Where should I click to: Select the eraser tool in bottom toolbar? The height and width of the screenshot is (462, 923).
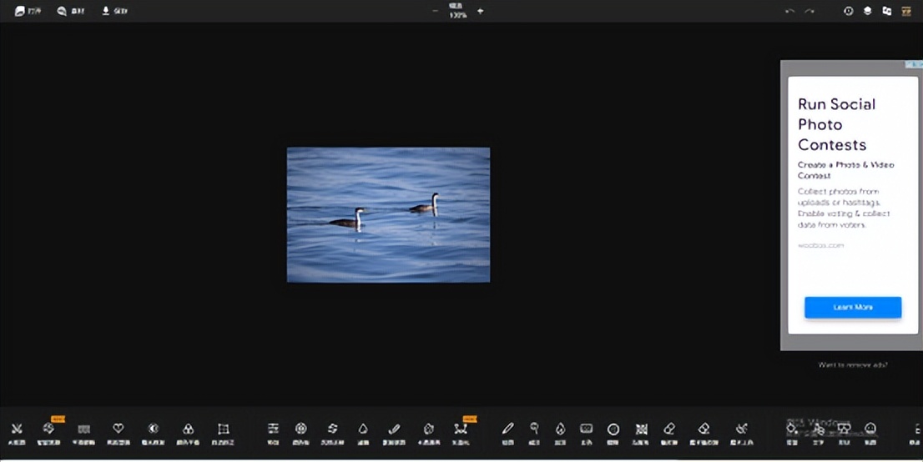tap(668, 429)
